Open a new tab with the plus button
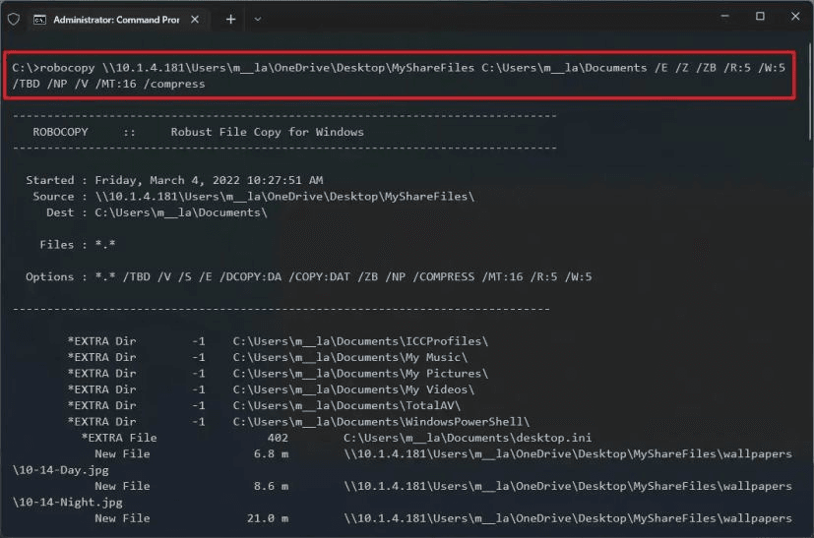The width and height of the screenshot is (814, 538). [x=230, y=19]
